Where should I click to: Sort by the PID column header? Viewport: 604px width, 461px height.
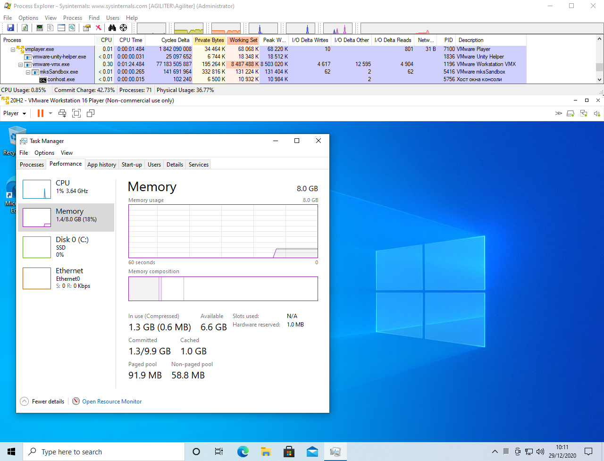pyautogui.click(x=447, y=40)
